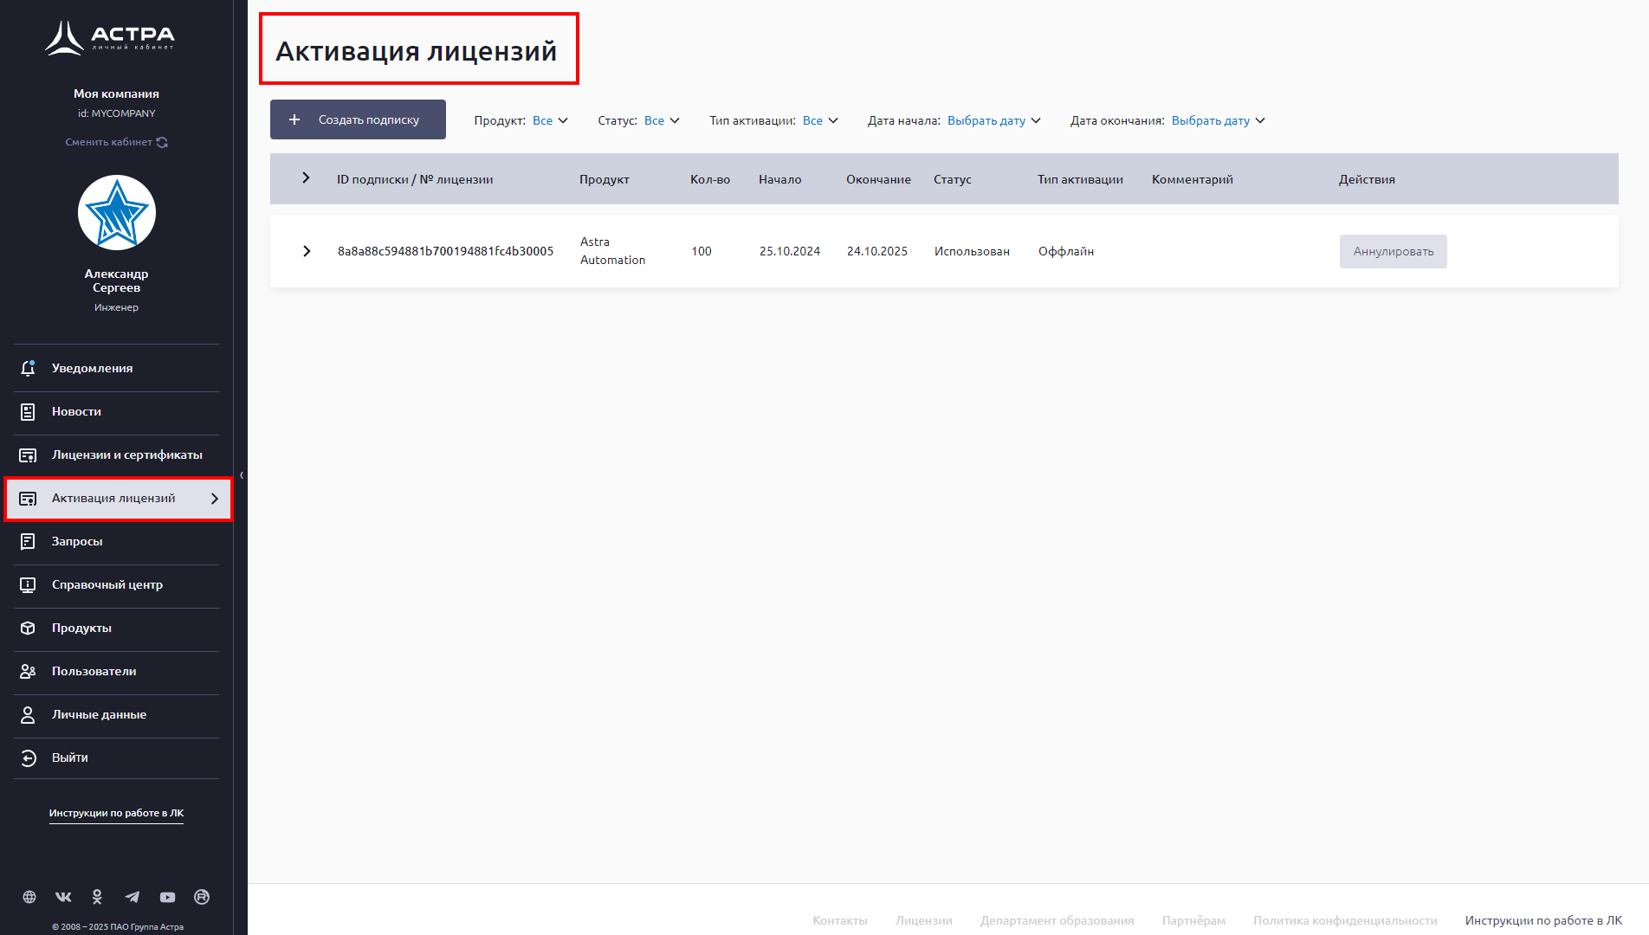Screen dimensions: 1649x935
Task: Click the Аннулировать button
Action: tap(1393, 251)
